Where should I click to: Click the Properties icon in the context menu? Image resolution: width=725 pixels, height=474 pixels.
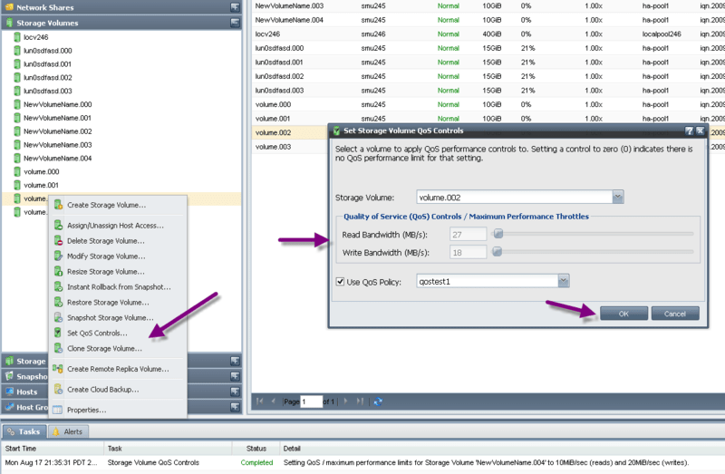[x=58, y=411]
